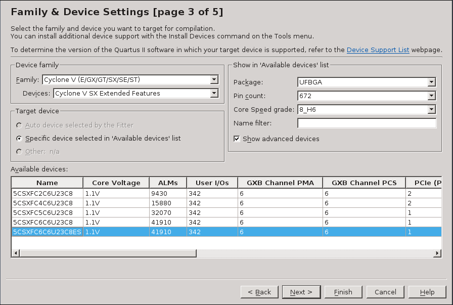Click the Next button
The width and height of the screenshot is (453, 305).
(x=301, y=292)
